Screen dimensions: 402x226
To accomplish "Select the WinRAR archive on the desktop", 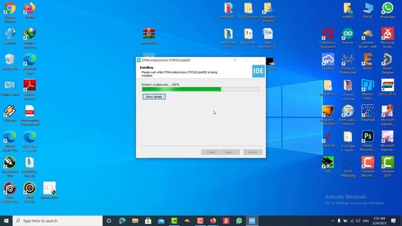I will click(x=149, y=36).
